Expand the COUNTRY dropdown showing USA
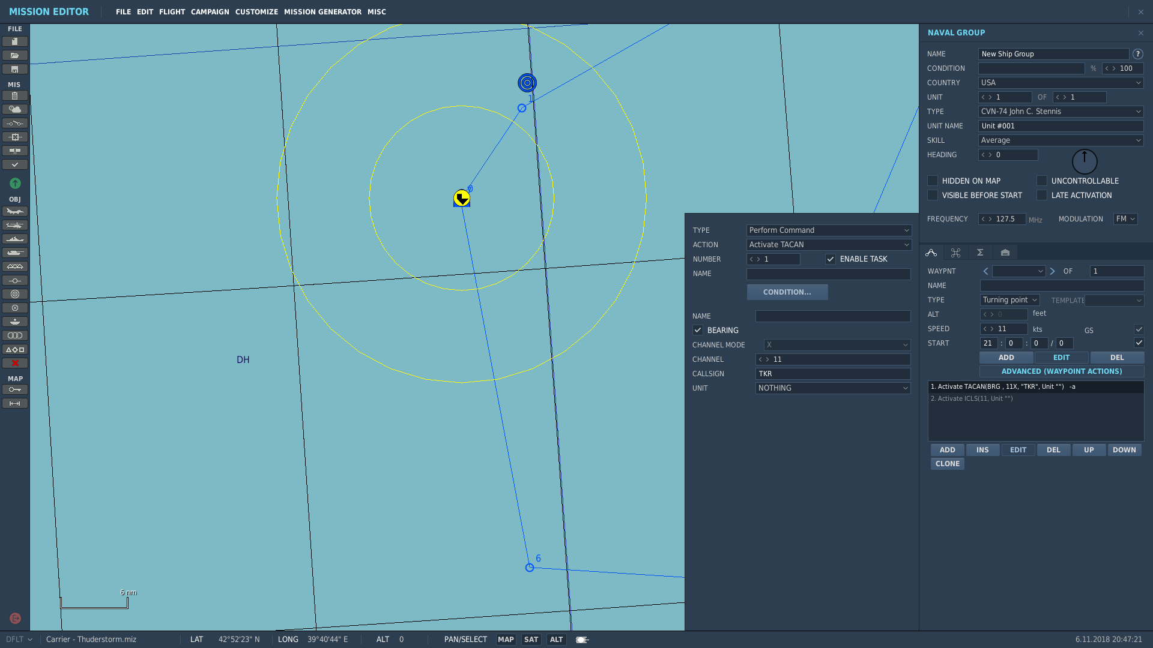 point(1061,83)
